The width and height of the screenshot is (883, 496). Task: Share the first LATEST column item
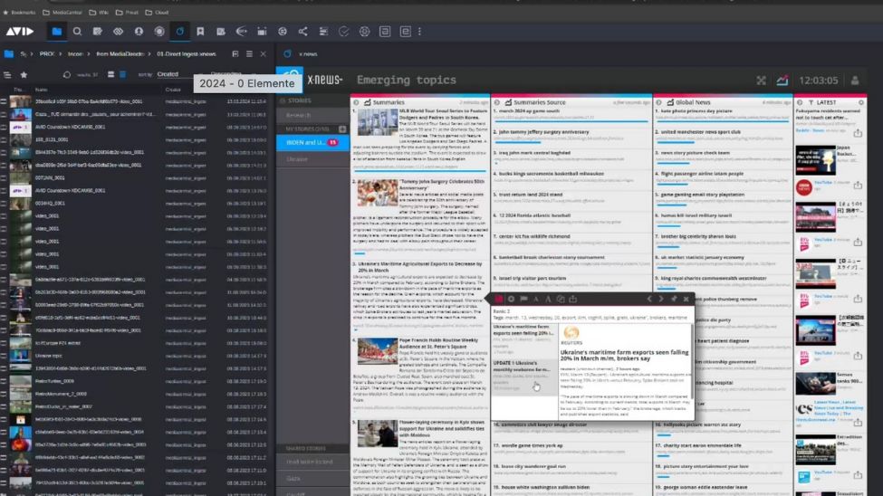[858, 133]
